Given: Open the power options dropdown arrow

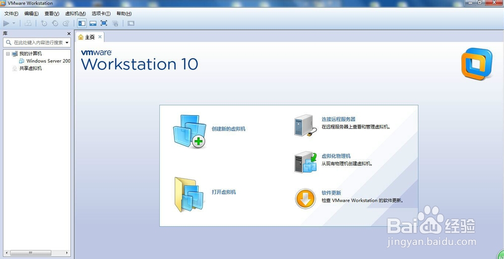Looking at the screenshot, I should [14, 23].
